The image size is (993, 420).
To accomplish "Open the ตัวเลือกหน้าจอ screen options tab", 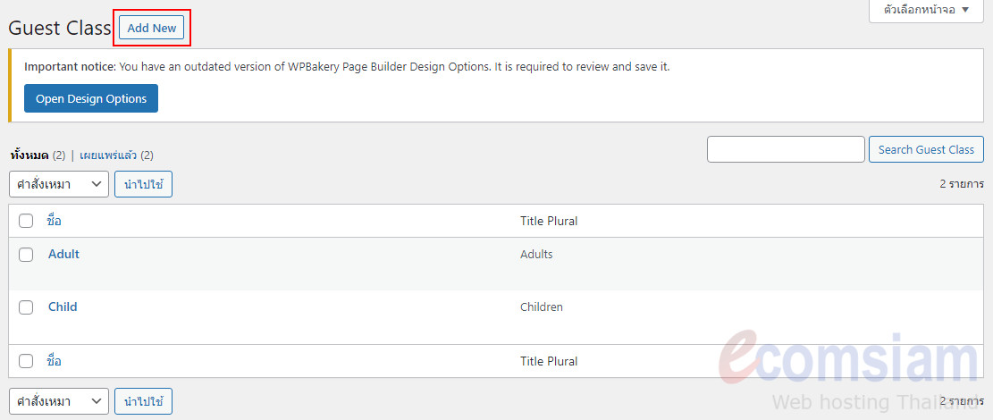I will click(x=926, y=10).
